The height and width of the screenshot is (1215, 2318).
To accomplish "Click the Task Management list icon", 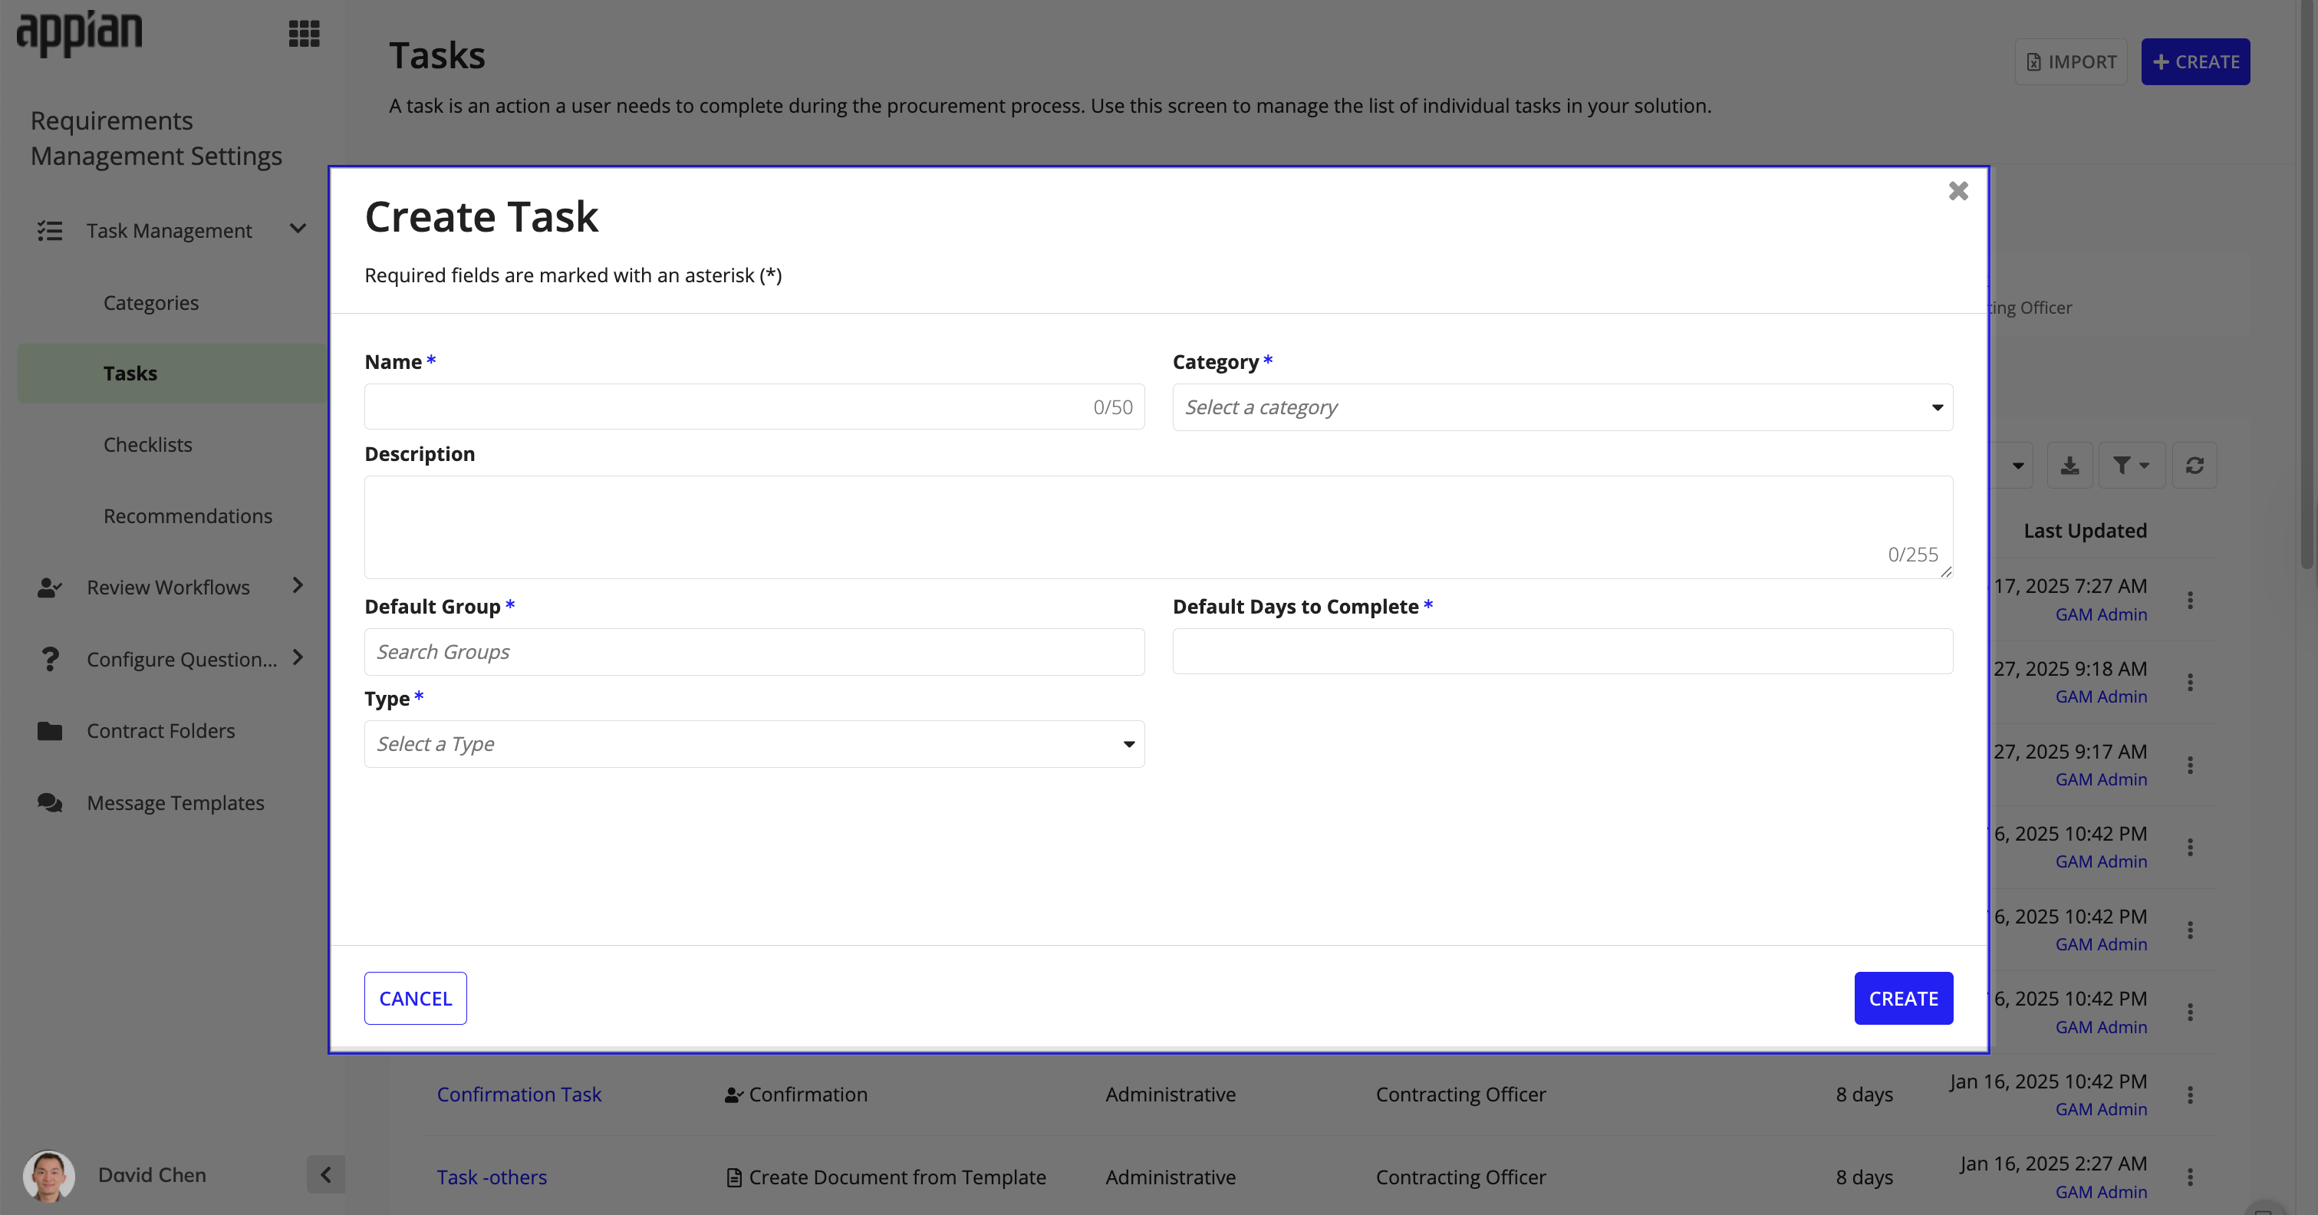I will pyautogui.click(x=50, y=232).
